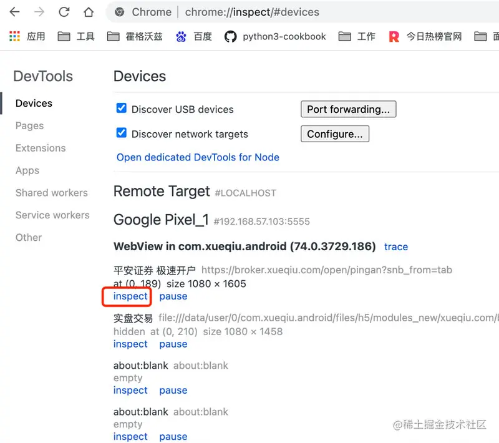
Task: Reload the chrome inspect page
Action: pos(64,12)
